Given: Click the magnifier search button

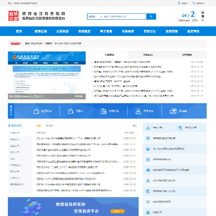Looking at the screenshot, I should [151, 16].
